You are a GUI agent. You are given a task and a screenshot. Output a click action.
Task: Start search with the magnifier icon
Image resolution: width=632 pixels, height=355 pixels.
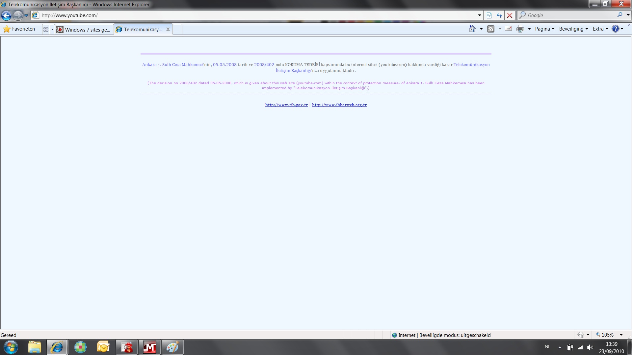(x=620, y=15)
